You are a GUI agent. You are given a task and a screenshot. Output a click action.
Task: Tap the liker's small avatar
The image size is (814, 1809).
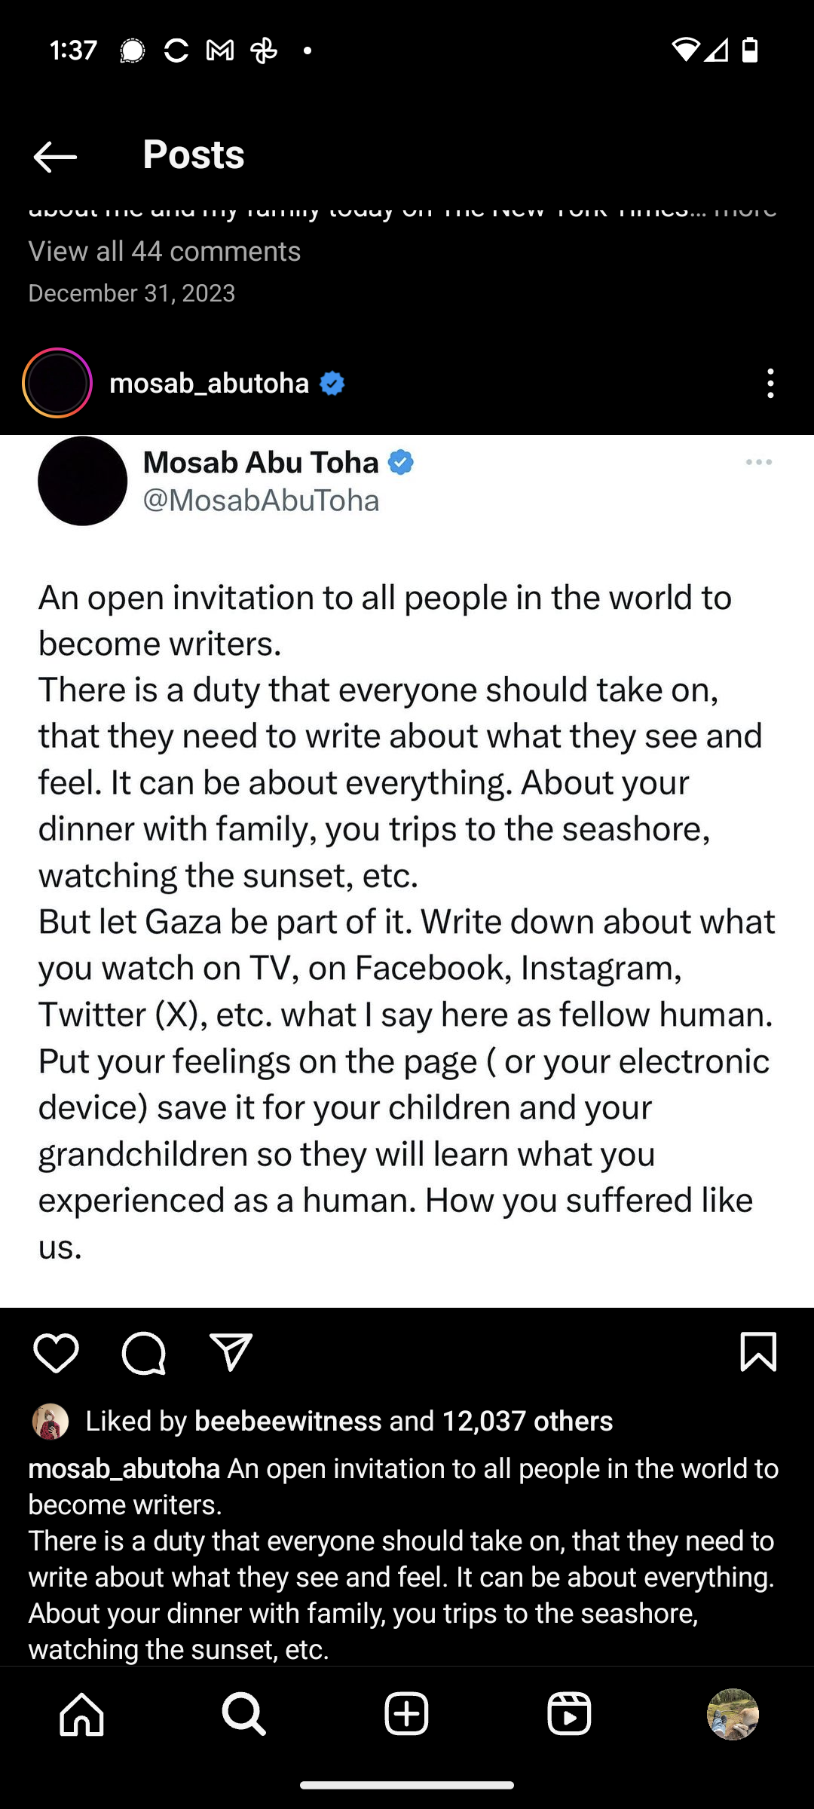pyautogui.click(x=50, y=1422)
